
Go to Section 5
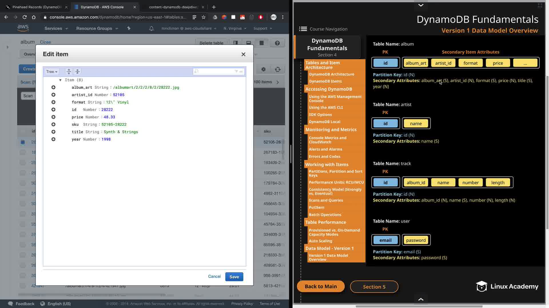tap(374, 287)
